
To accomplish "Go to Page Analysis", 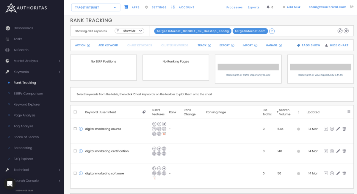I will point(24,116).
